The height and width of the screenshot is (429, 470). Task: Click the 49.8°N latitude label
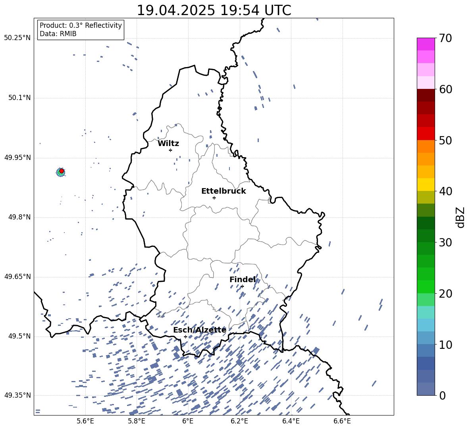[19, 217]
